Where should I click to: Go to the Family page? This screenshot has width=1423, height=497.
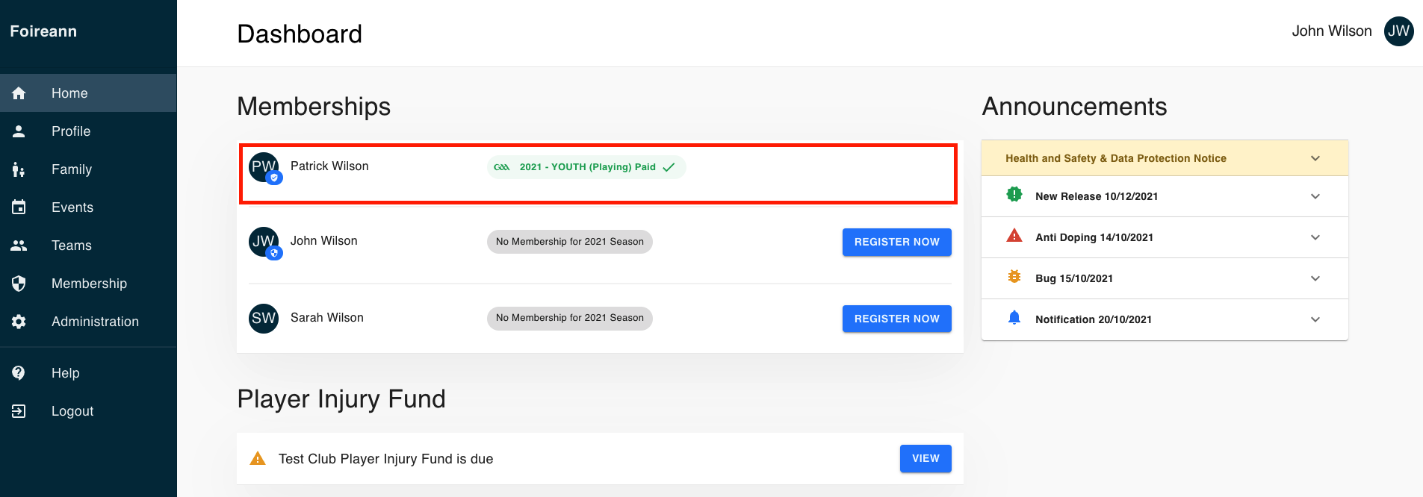(88, 169)
